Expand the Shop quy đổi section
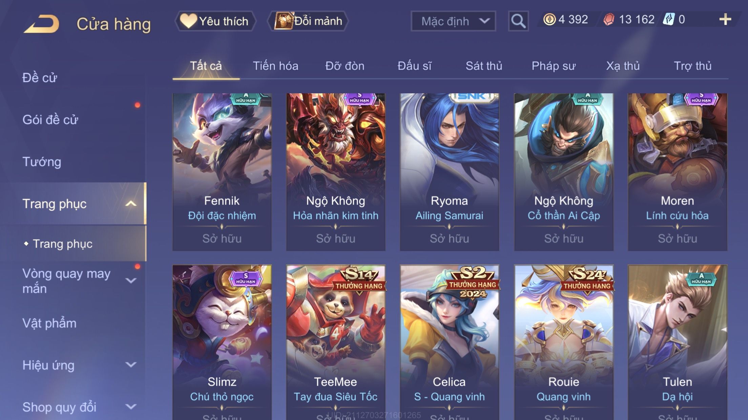 pos(131,406)
